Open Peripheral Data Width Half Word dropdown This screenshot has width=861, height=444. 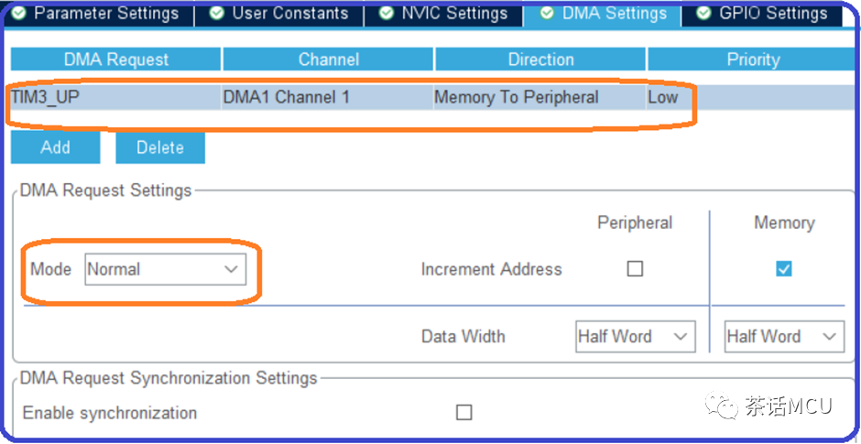pos(636,336)
